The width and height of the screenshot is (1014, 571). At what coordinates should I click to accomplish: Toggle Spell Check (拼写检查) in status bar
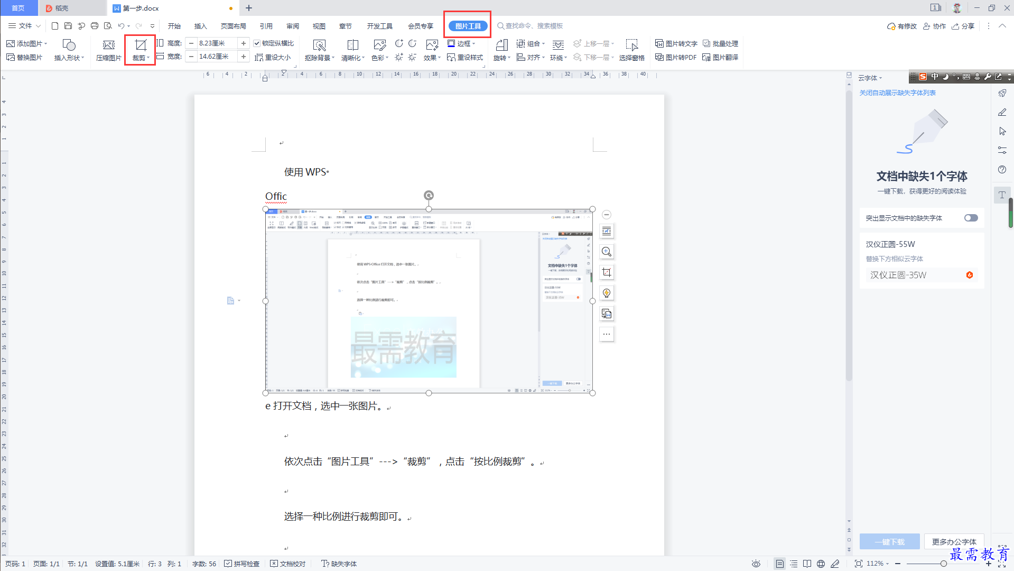[242, 564]
